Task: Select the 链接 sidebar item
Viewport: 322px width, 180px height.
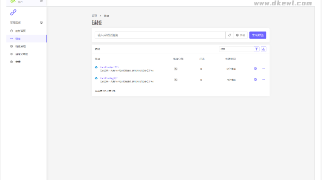Action: point(26,39)
